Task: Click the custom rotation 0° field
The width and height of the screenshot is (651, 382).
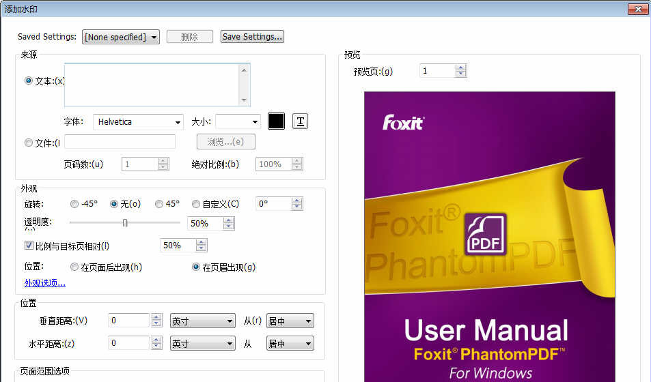Action: (273, 204)
